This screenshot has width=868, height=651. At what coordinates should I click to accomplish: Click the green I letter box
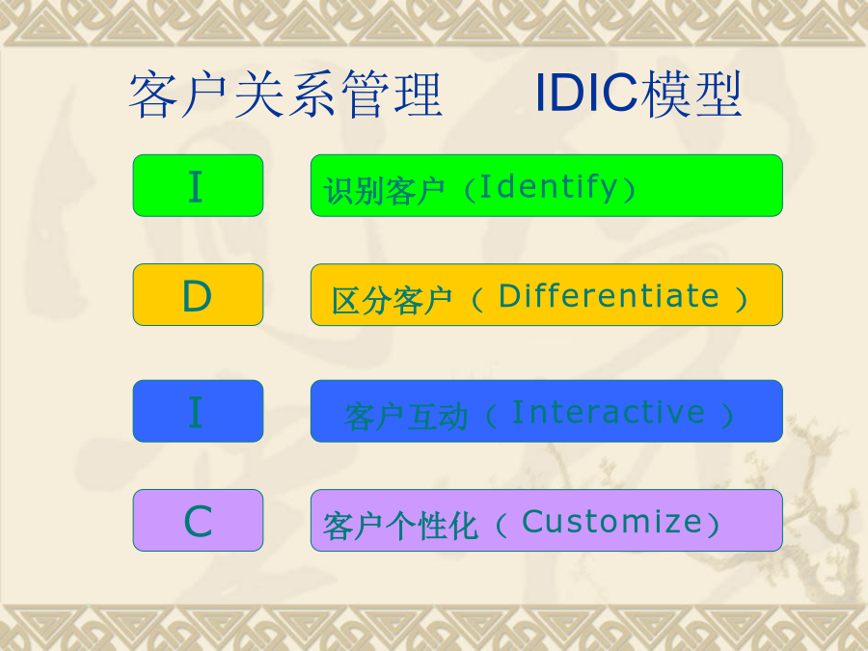[x=198, y=185]
